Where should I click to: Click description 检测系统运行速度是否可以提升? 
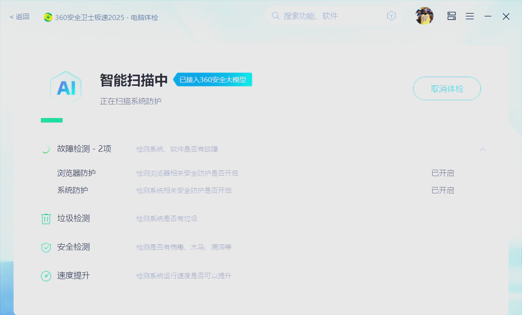pos(184,276)
